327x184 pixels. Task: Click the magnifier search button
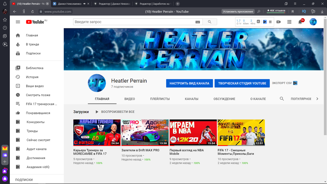(x=210, y=22)
